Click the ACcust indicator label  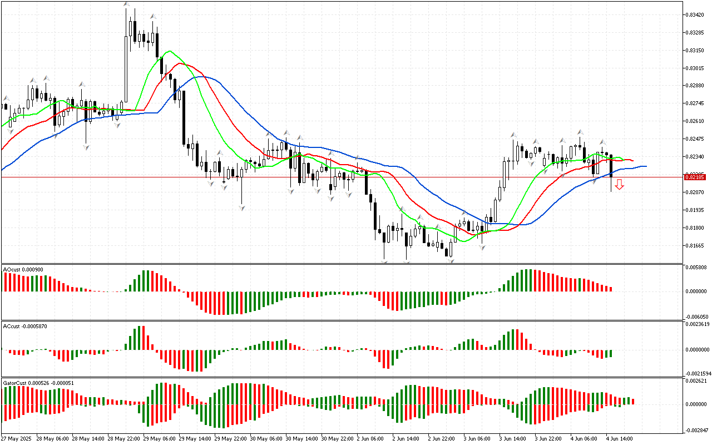coord(24,326)
